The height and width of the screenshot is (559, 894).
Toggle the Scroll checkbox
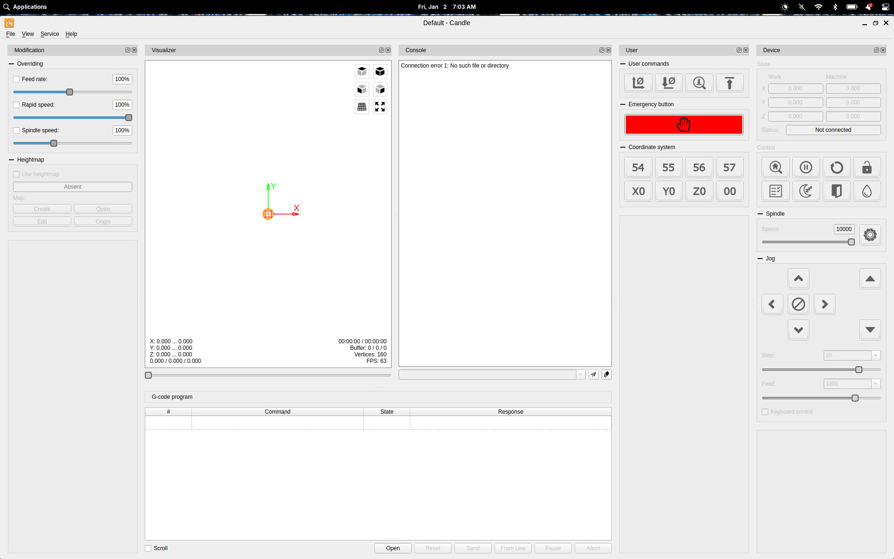coord(148,548)
